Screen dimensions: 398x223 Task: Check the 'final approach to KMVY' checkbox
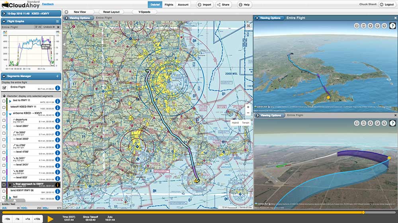click(4, 185)
